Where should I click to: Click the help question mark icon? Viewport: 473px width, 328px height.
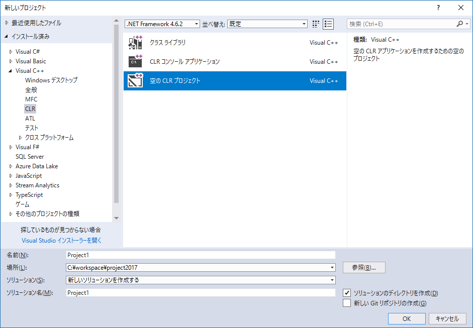pyautogui.click(x=438, y=7)
